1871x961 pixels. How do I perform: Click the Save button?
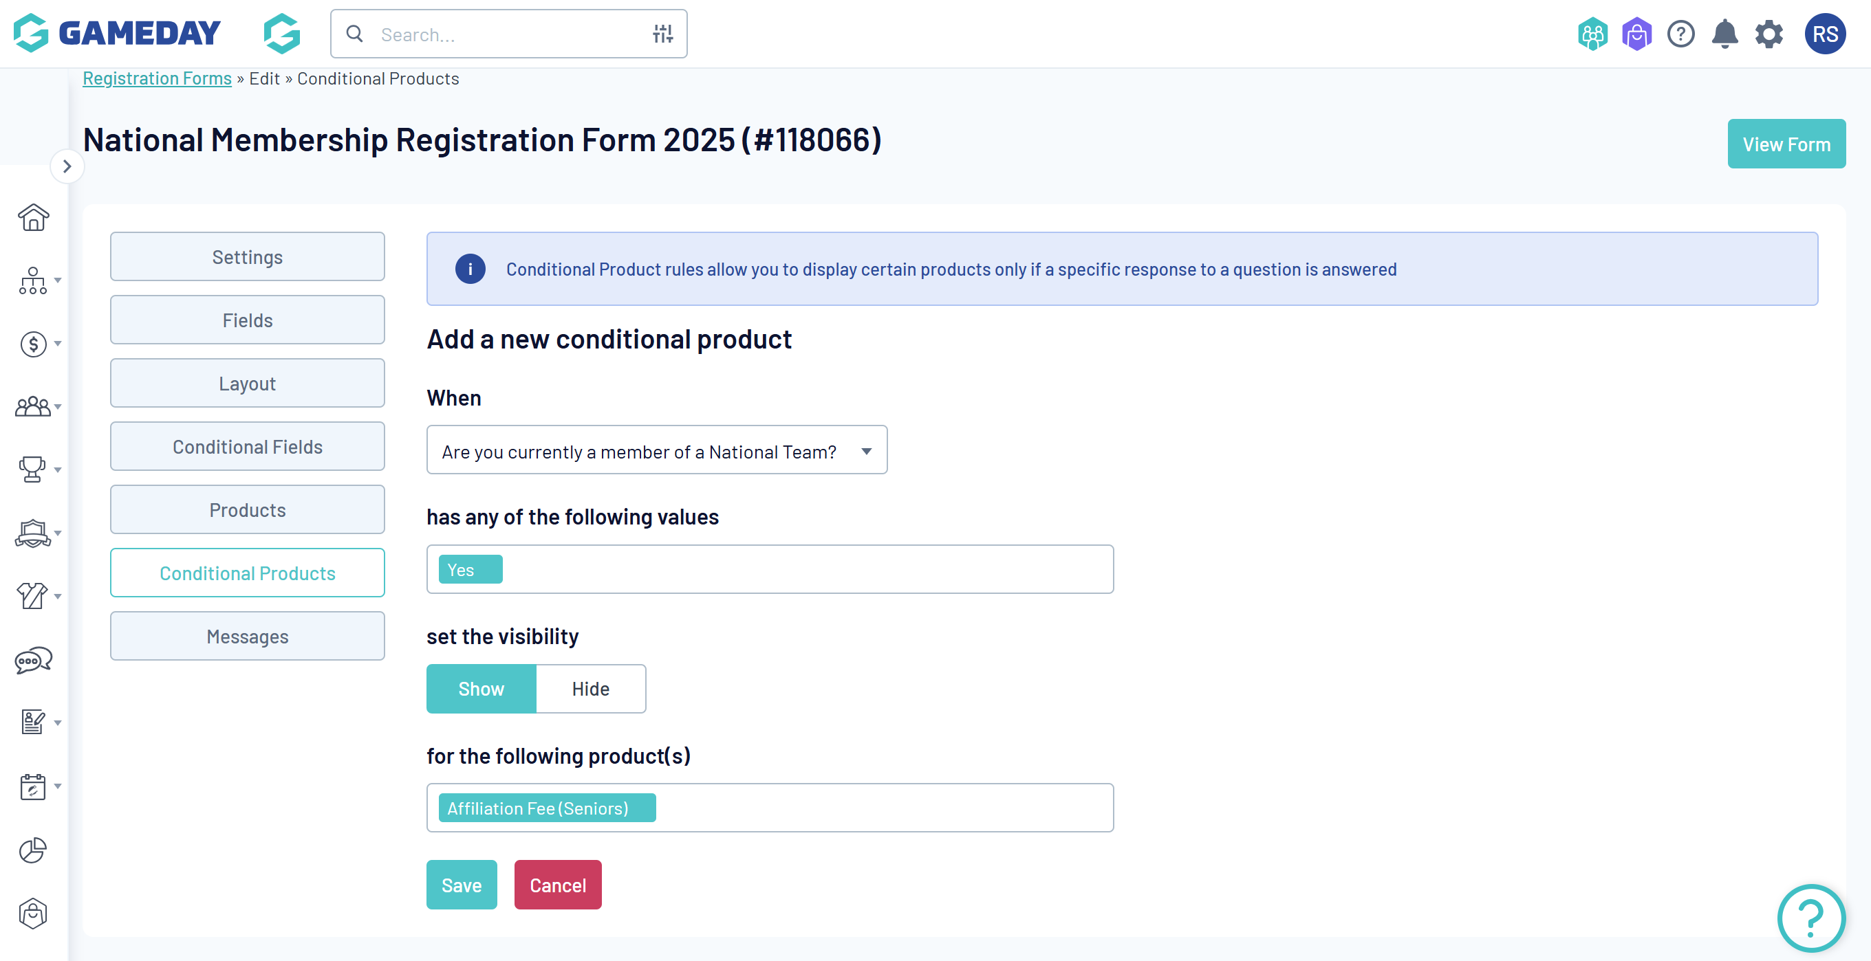tap(461, 885)
